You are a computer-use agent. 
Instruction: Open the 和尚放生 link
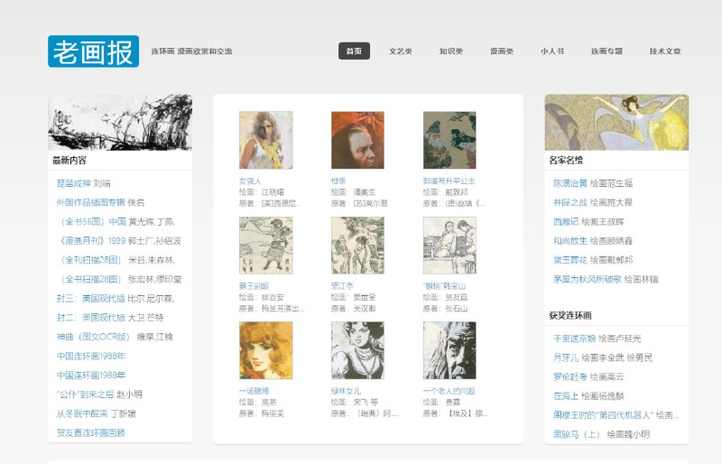(570, 241)
